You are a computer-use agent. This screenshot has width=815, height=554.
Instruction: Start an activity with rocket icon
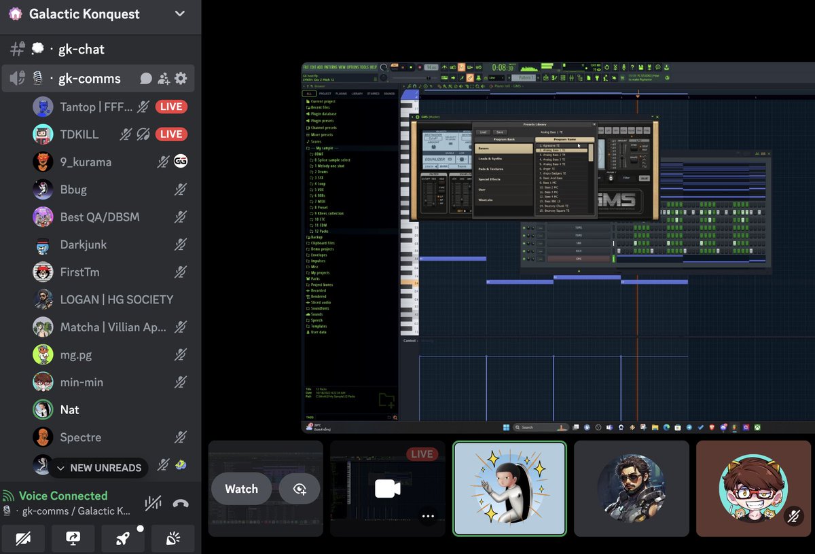[x=123, y=538]
